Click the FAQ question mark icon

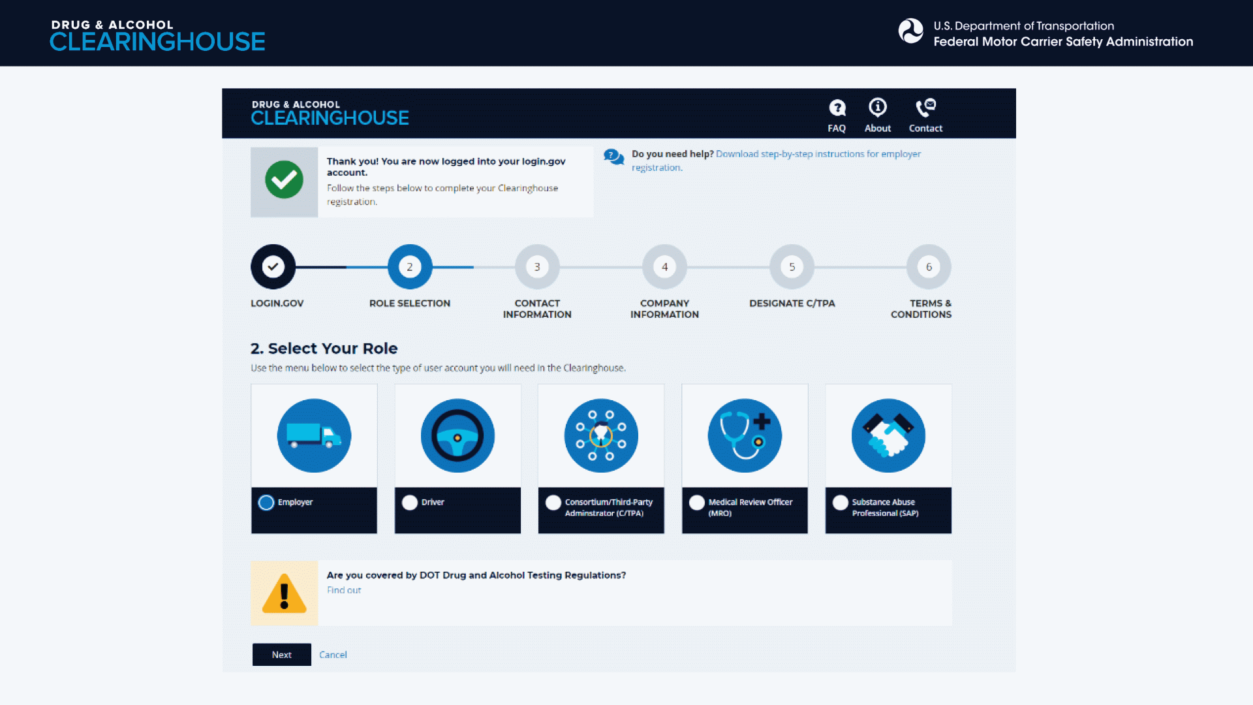click(x=837, y=108)
